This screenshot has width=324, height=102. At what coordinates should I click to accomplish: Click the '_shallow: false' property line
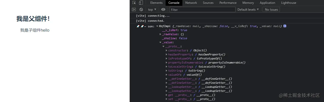pos(175,38)
